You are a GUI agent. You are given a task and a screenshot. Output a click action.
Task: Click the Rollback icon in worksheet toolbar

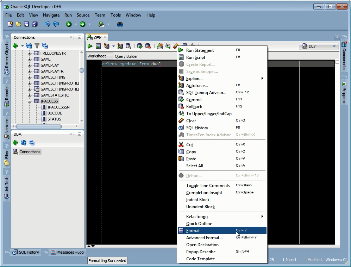tap(148, 46)
